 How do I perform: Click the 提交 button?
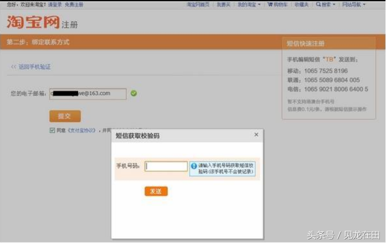pos(65,116)
